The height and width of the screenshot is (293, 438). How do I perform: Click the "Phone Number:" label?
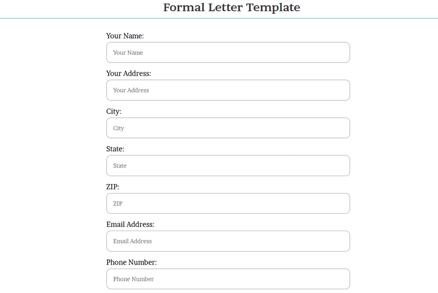pyautogui.click(x=132, y=262)
